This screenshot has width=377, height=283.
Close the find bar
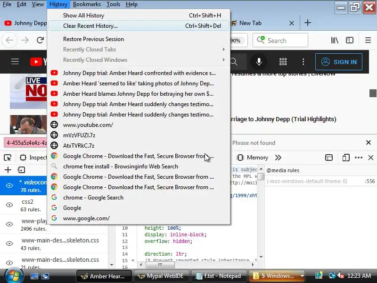point(369,142)
